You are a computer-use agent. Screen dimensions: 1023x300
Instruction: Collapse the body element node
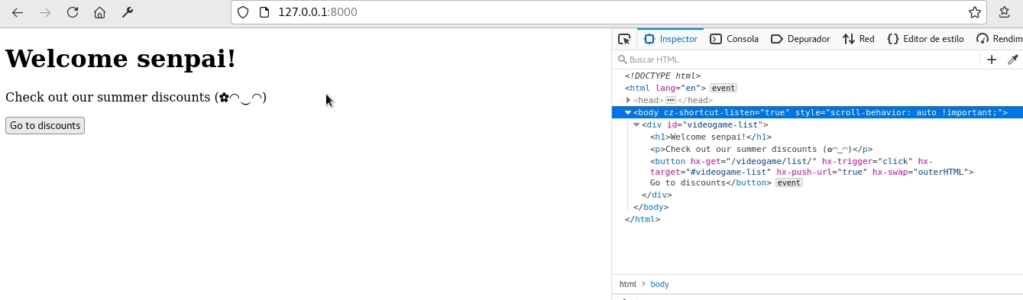[x=628, y=112]
